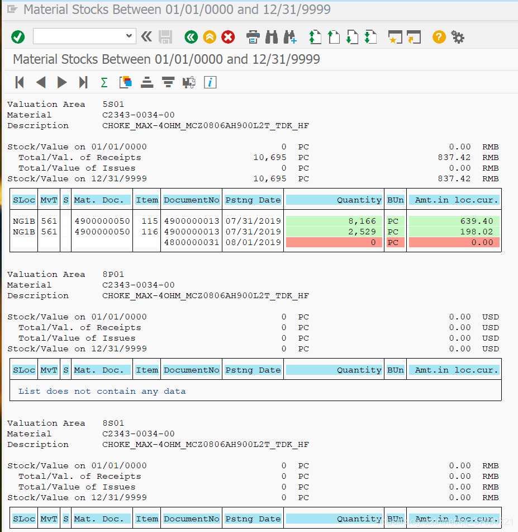Click the Customize Local Layout gear icon

coord(458,37)
